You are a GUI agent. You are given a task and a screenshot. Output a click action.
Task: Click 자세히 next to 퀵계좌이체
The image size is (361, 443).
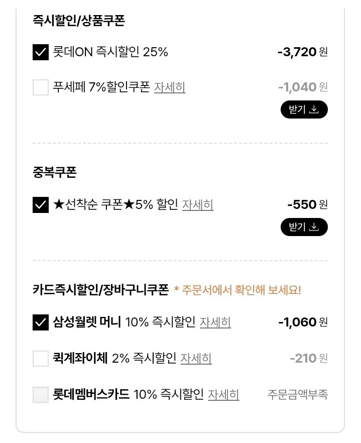coord(196,359)
